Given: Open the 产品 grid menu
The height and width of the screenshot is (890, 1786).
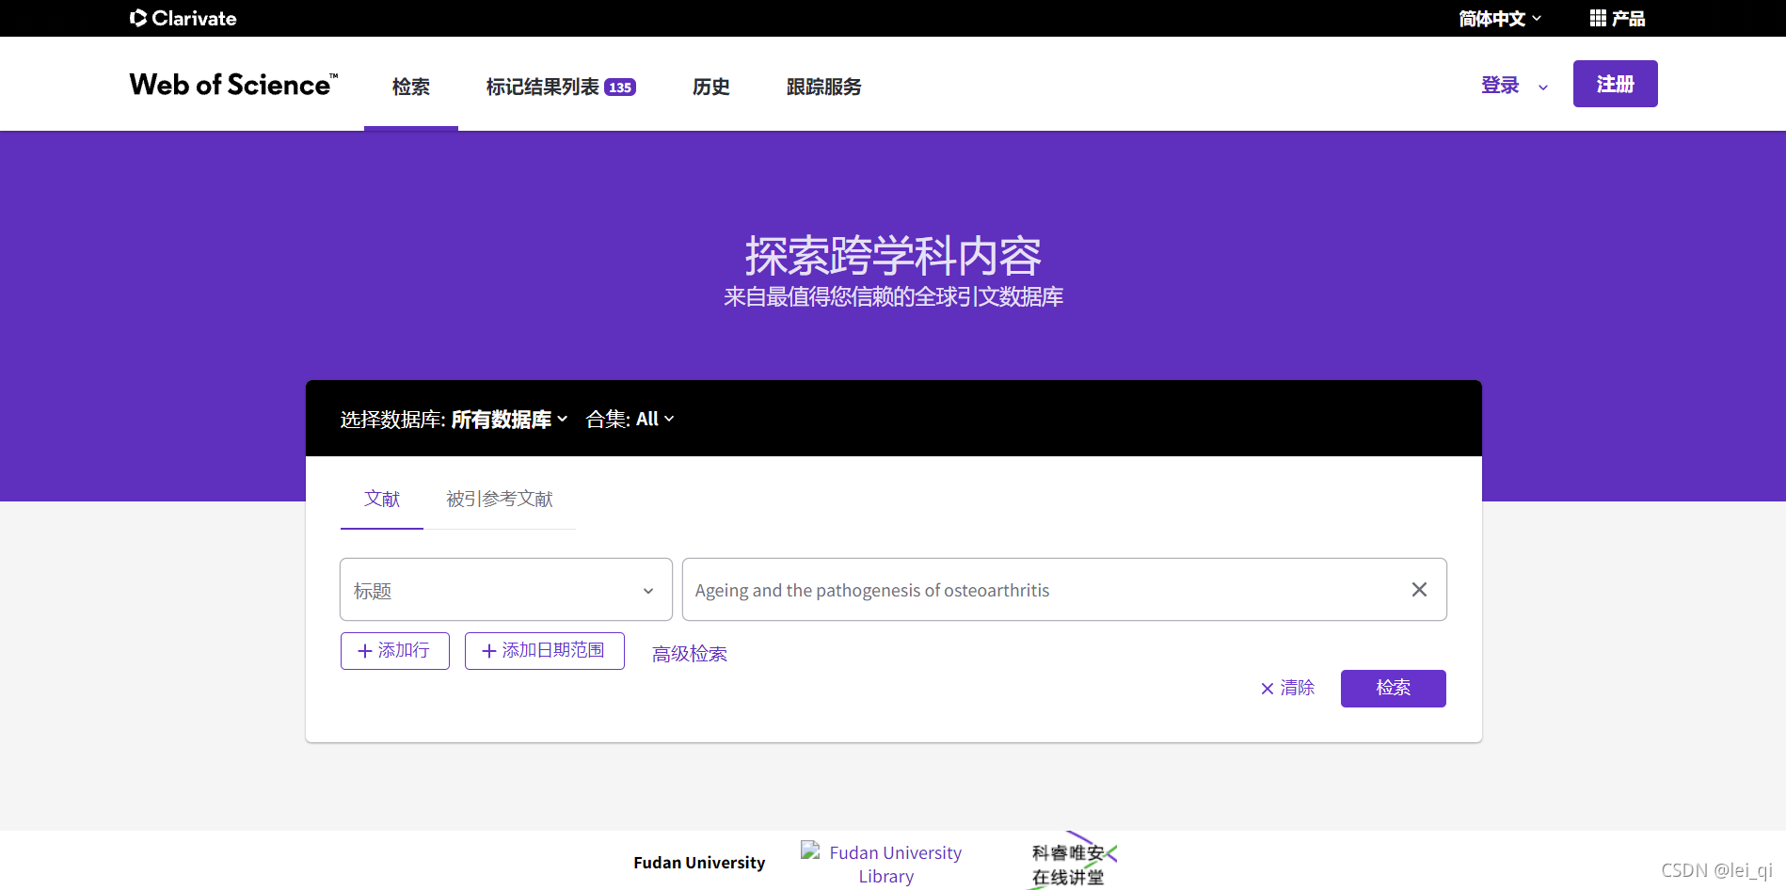Looking at the screenshot, I should coord(1618,18).
